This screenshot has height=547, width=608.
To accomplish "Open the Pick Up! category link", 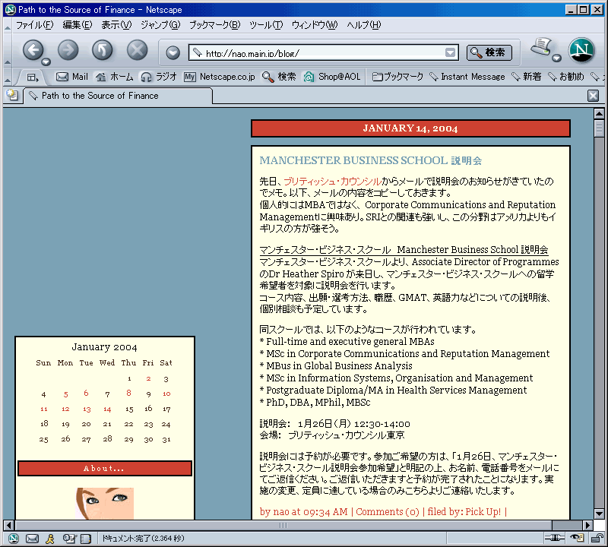I will click(483, 512).
